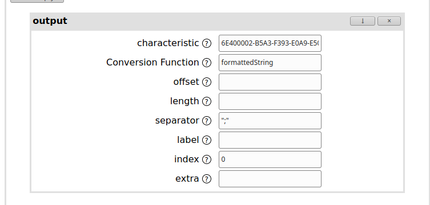Screen dimensions: 430x205
Task: Open the index help question mark
Action: click(207, 159)
